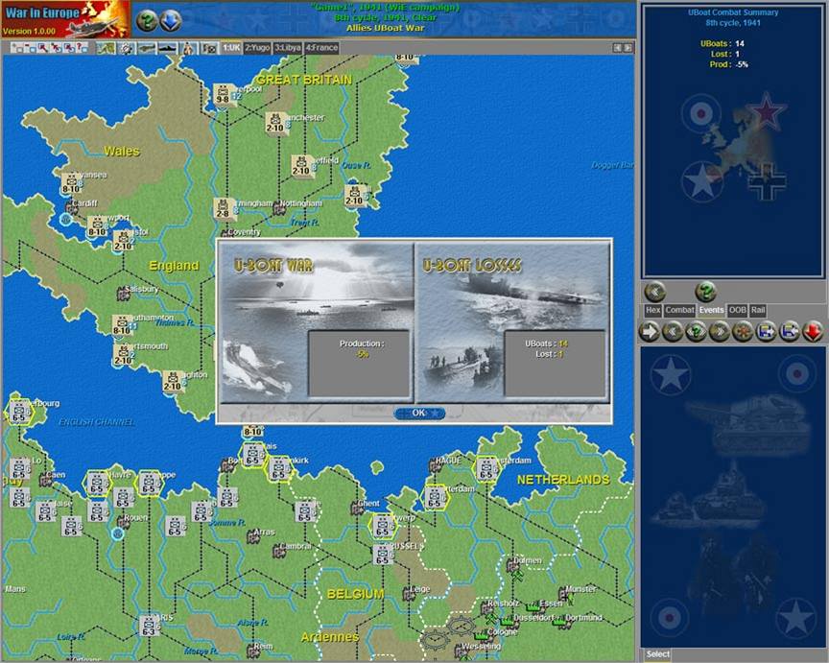Toggle the soldier display icon in the map toolbar
The height and width of the screenshot is (663, 829).
[188, 47]
